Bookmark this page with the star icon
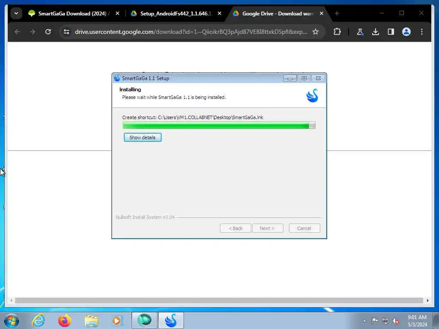The width and height of the screenshot is (439, 329). 316,32
